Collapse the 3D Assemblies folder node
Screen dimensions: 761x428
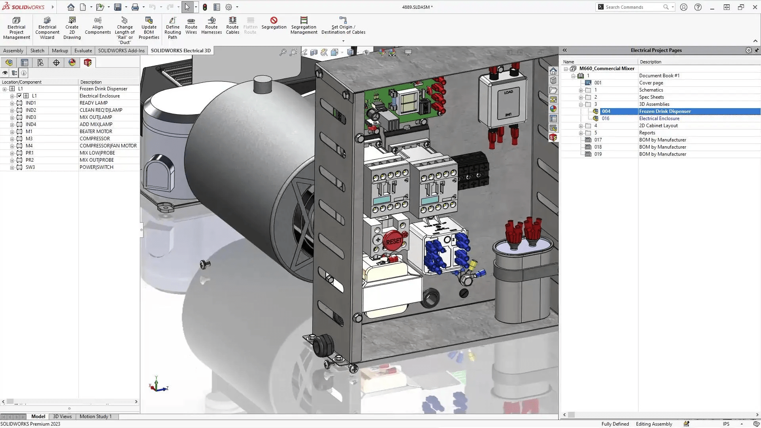581,104
